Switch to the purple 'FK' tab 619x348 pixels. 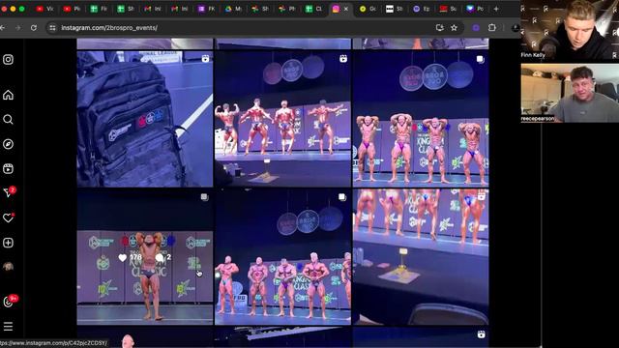[x=206, y=9]
